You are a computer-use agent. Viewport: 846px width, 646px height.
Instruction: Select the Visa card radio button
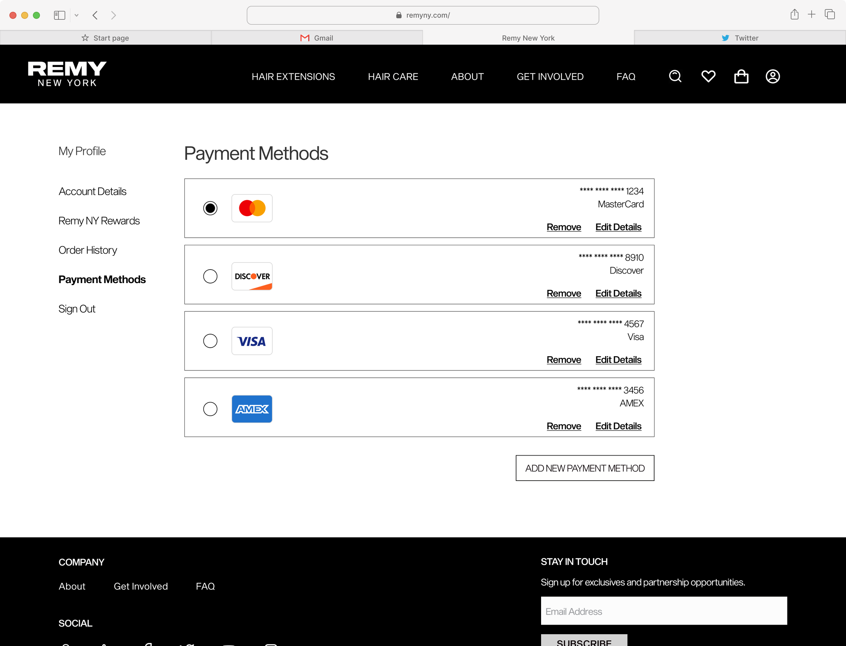coord(210,341)
